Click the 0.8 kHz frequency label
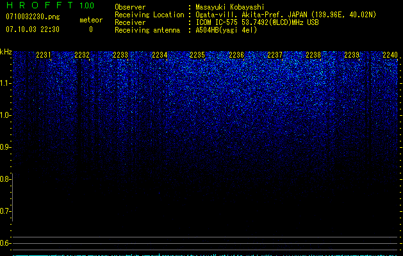The width and height of the screenshot is (403, 256). [5, 179]
